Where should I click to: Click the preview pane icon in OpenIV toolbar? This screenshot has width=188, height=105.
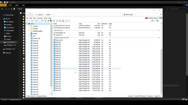157,21
